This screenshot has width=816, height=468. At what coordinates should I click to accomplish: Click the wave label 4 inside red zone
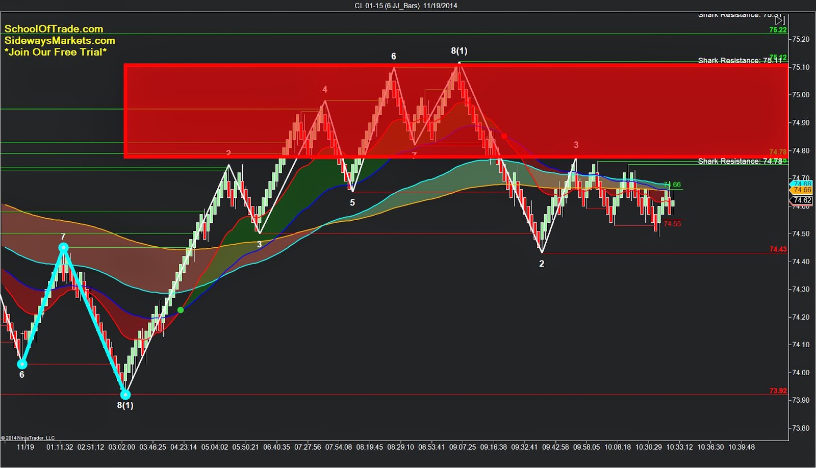(325, 90)
